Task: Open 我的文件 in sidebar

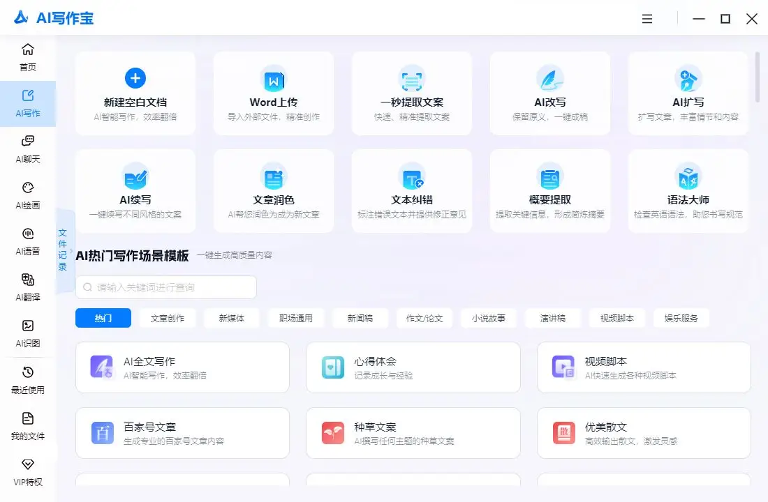Action: 28,427
